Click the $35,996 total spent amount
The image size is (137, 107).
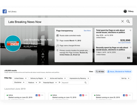125,40
